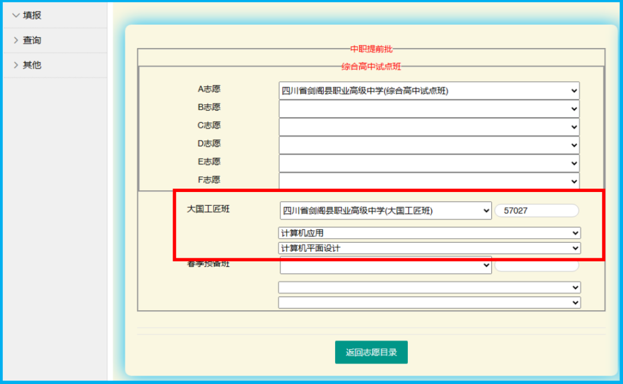Open the A志愿 school dropdown
The image size is (623, 384).
[x=429, y=91]
